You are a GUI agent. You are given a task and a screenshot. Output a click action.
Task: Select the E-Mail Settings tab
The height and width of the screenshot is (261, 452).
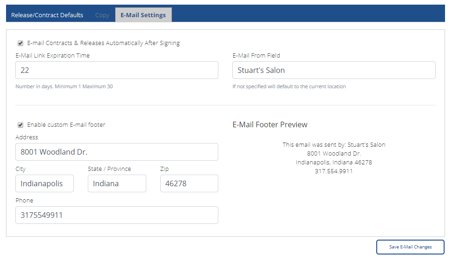(143, 15)
